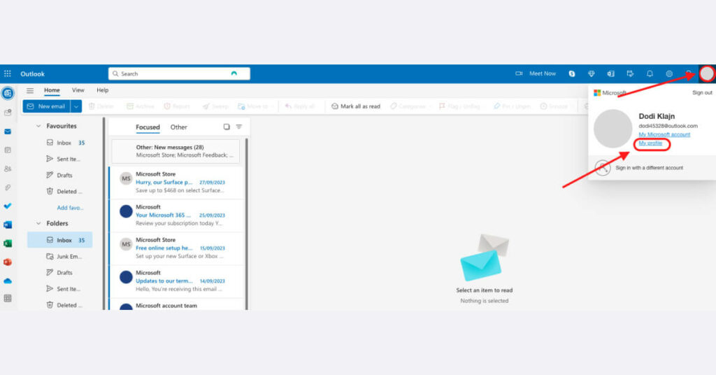Click Sign in with a different account
Viewport: 716px width, 375px height.
649,168
